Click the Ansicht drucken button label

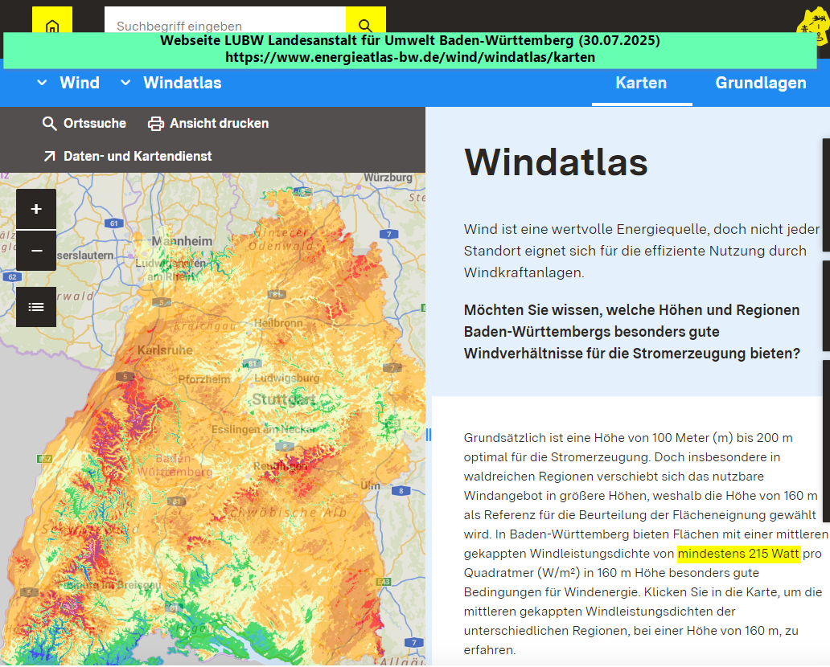[219, 124]
